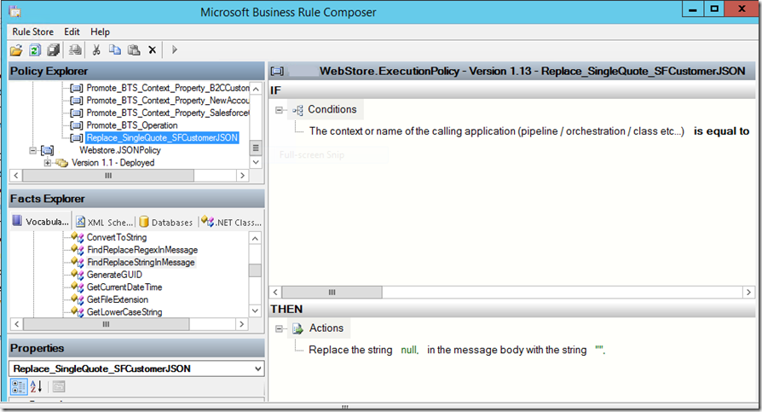The width and height of the screenshot is (762, 412).
Task: Click the Test policy arrow icon
Action: pos(175,49)
